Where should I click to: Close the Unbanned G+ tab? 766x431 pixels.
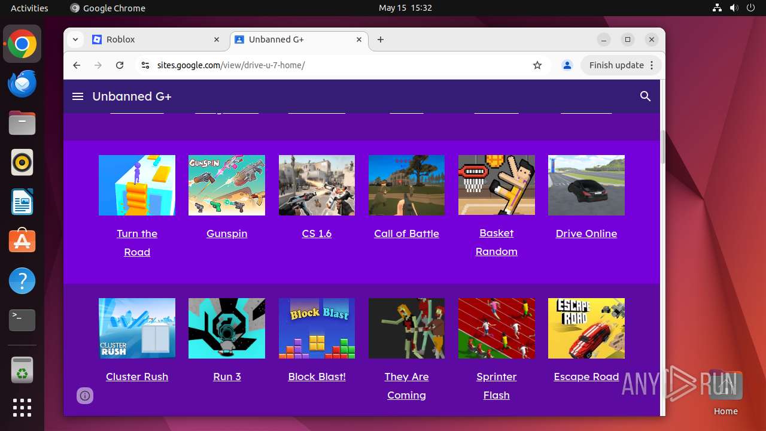point(359,40)
